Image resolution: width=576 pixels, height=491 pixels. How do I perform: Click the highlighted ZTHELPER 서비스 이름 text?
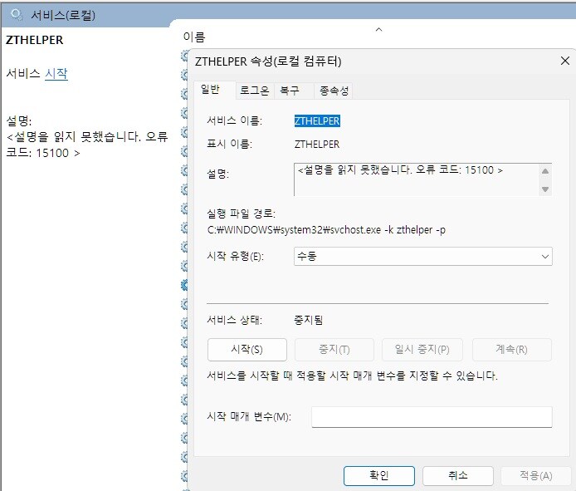[317, 120]
